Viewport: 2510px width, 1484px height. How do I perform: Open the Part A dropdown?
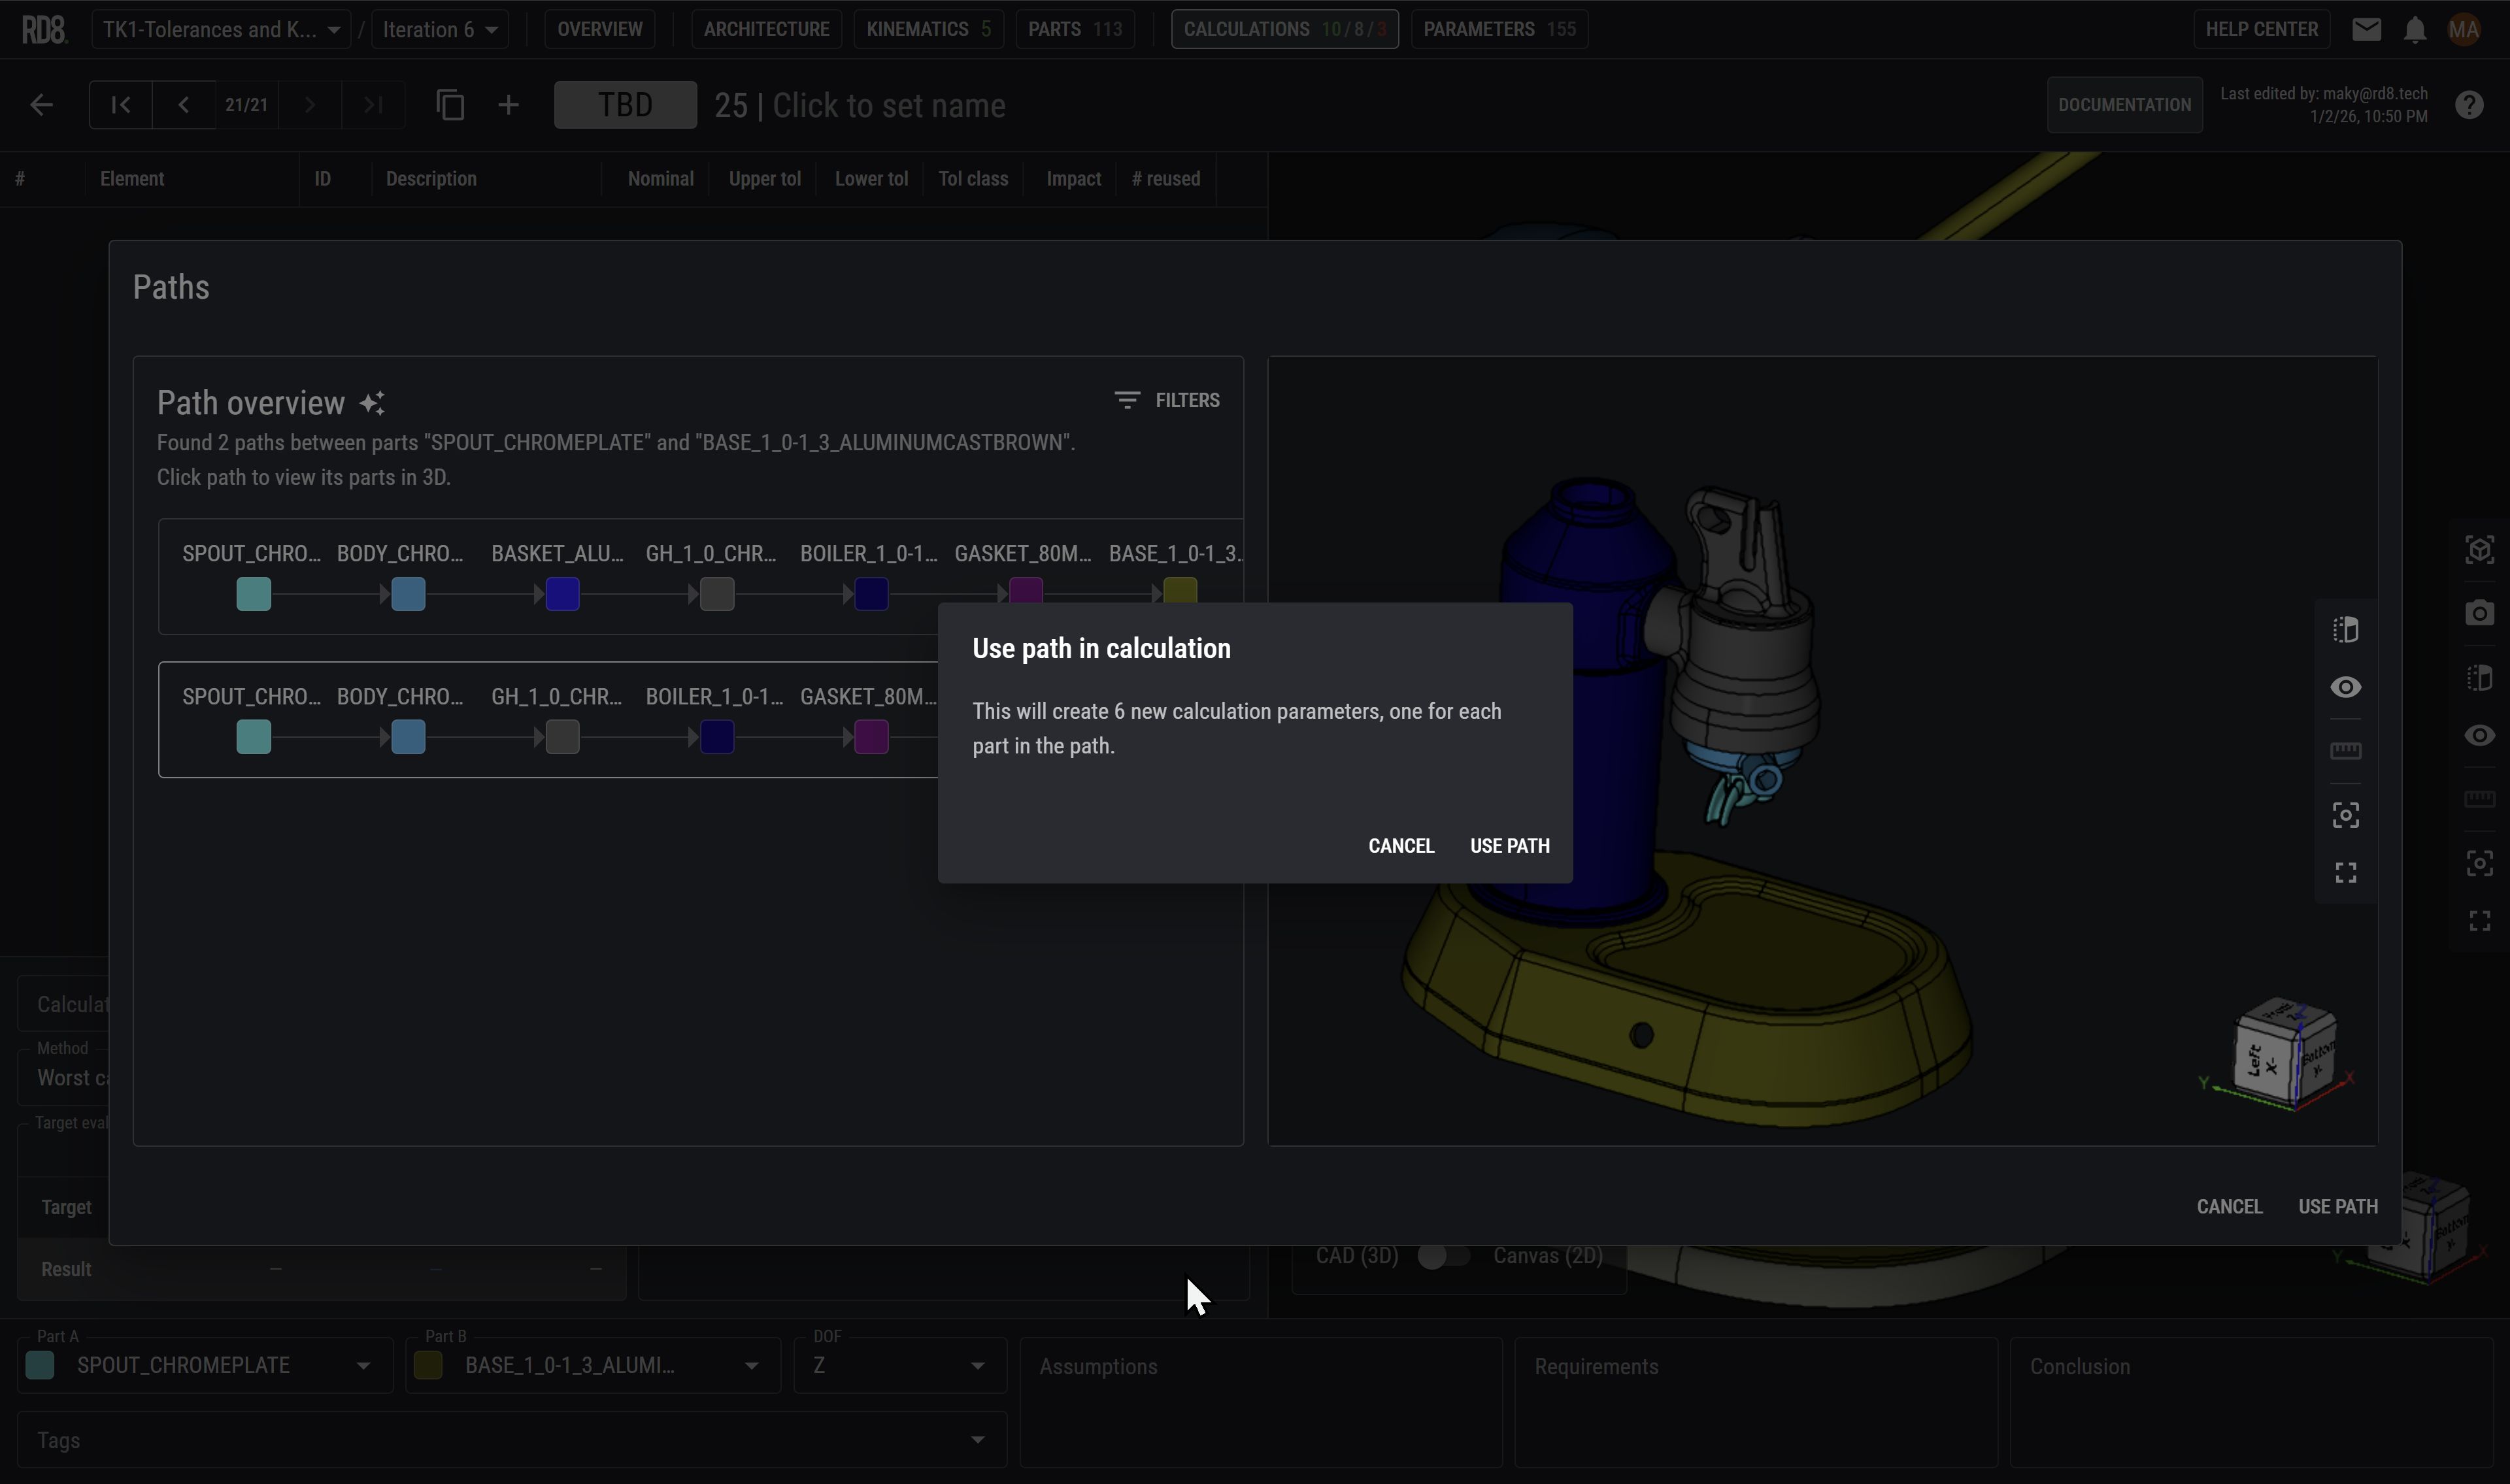coord(363,1366)
